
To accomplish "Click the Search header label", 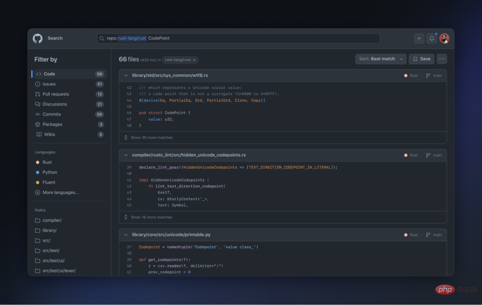I will (x=55, y=38).
